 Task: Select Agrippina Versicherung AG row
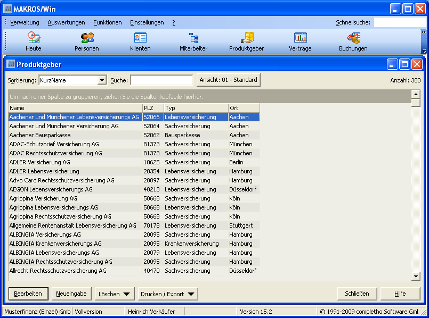point(134,198)
